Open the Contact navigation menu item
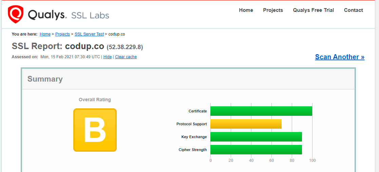379x172 pixels. pyautogui.click(x=353, y=10)
